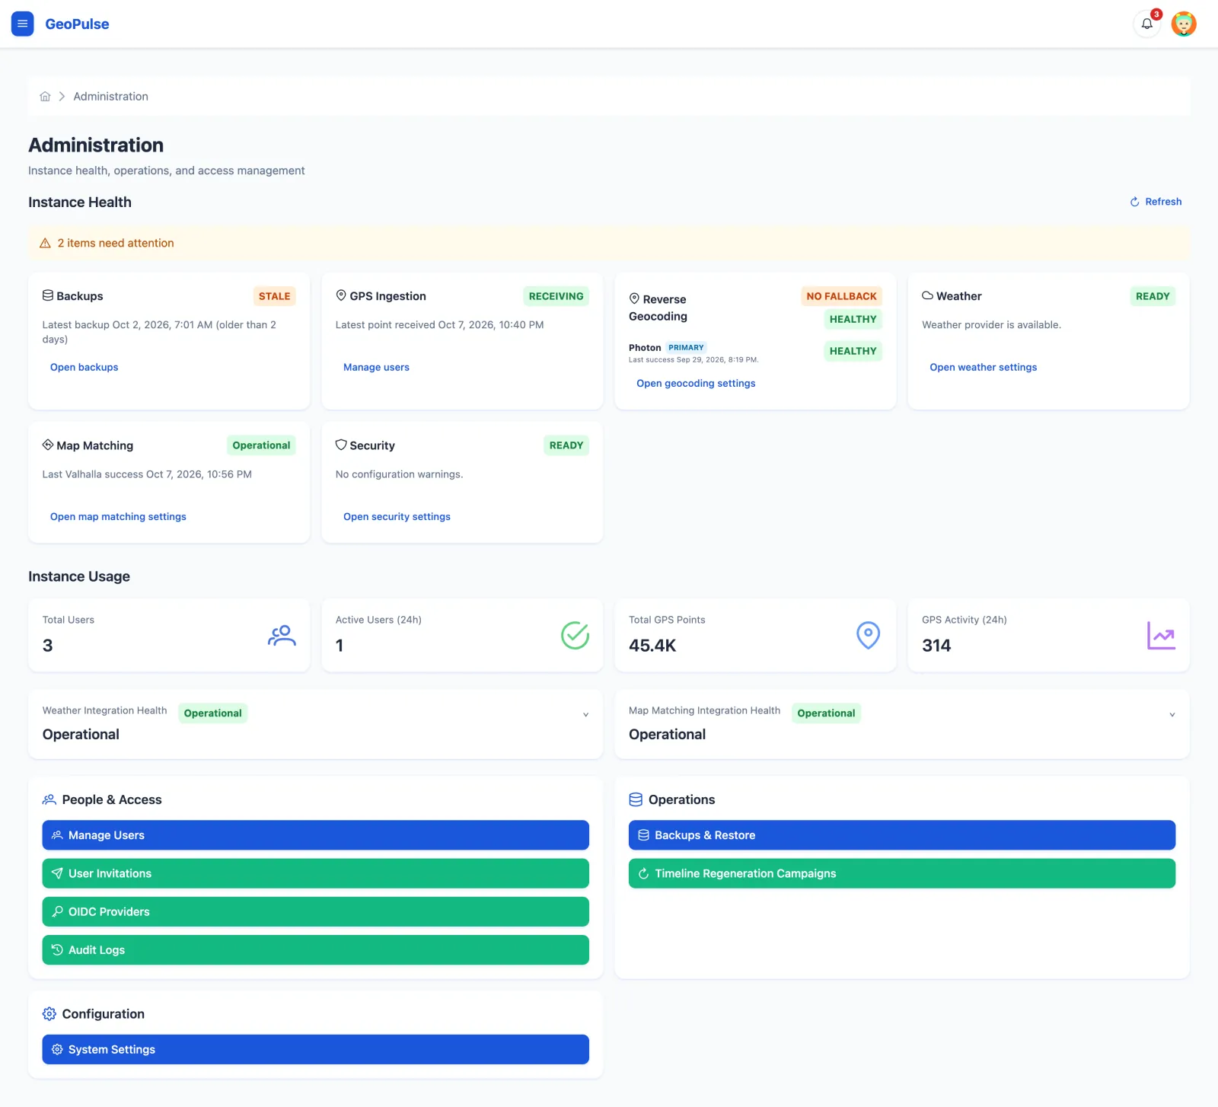Open System Settings
1218x1107 pixels.
(x=315, y=1049)
